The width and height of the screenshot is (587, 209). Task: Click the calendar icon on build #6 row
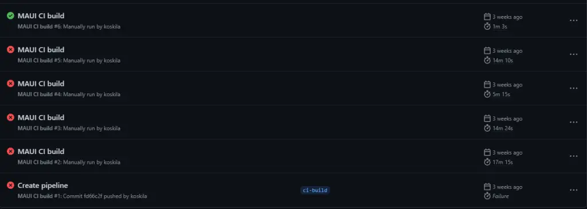pyautogui.click(x=487, y=17)
